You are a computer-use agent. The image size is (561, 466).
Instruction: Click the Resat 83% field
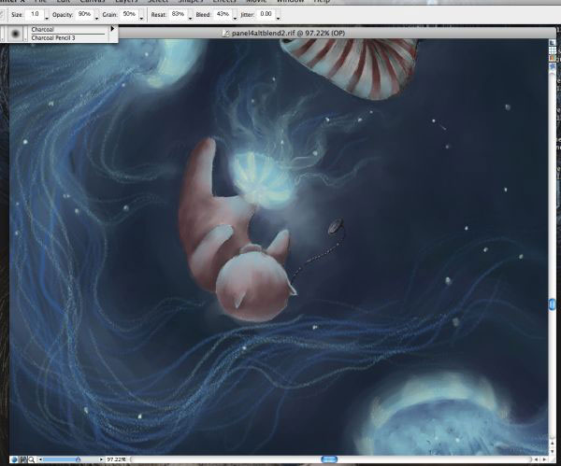coord(178,14)
